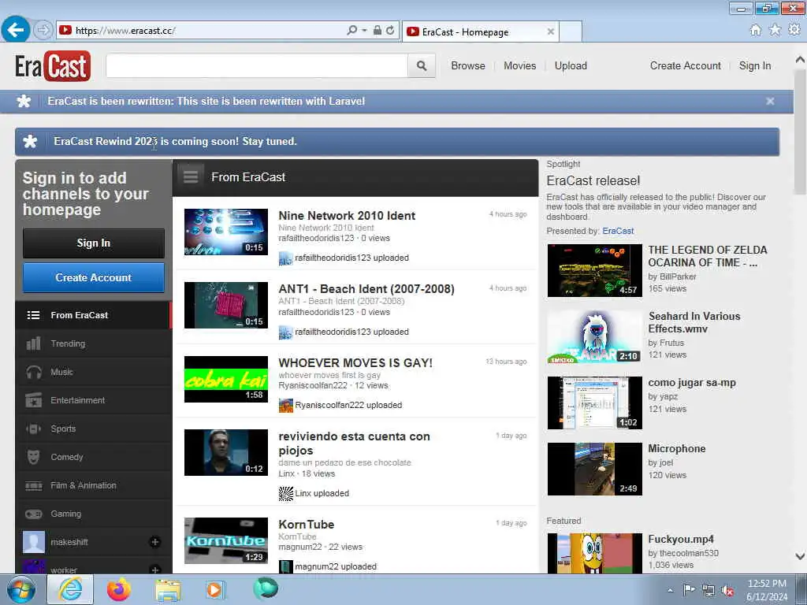
Task: Open KornTube video title link
Action: (x=307, y=524)
